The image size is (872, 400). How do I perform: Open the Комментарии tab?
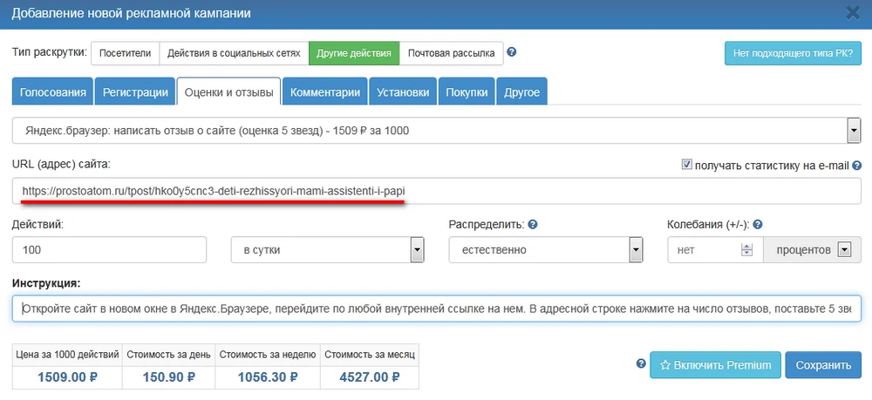click(x=324, y=92)
